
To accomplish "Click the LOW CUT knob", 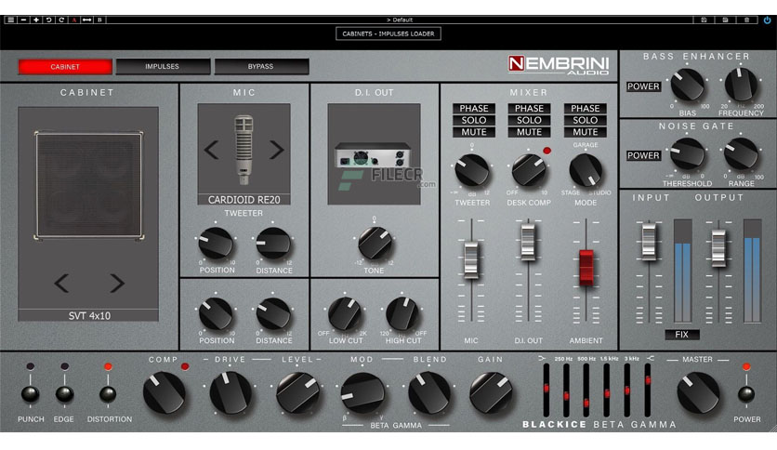I will point(345,313).
